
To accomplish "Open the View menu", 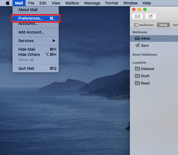I will (56, 3).
